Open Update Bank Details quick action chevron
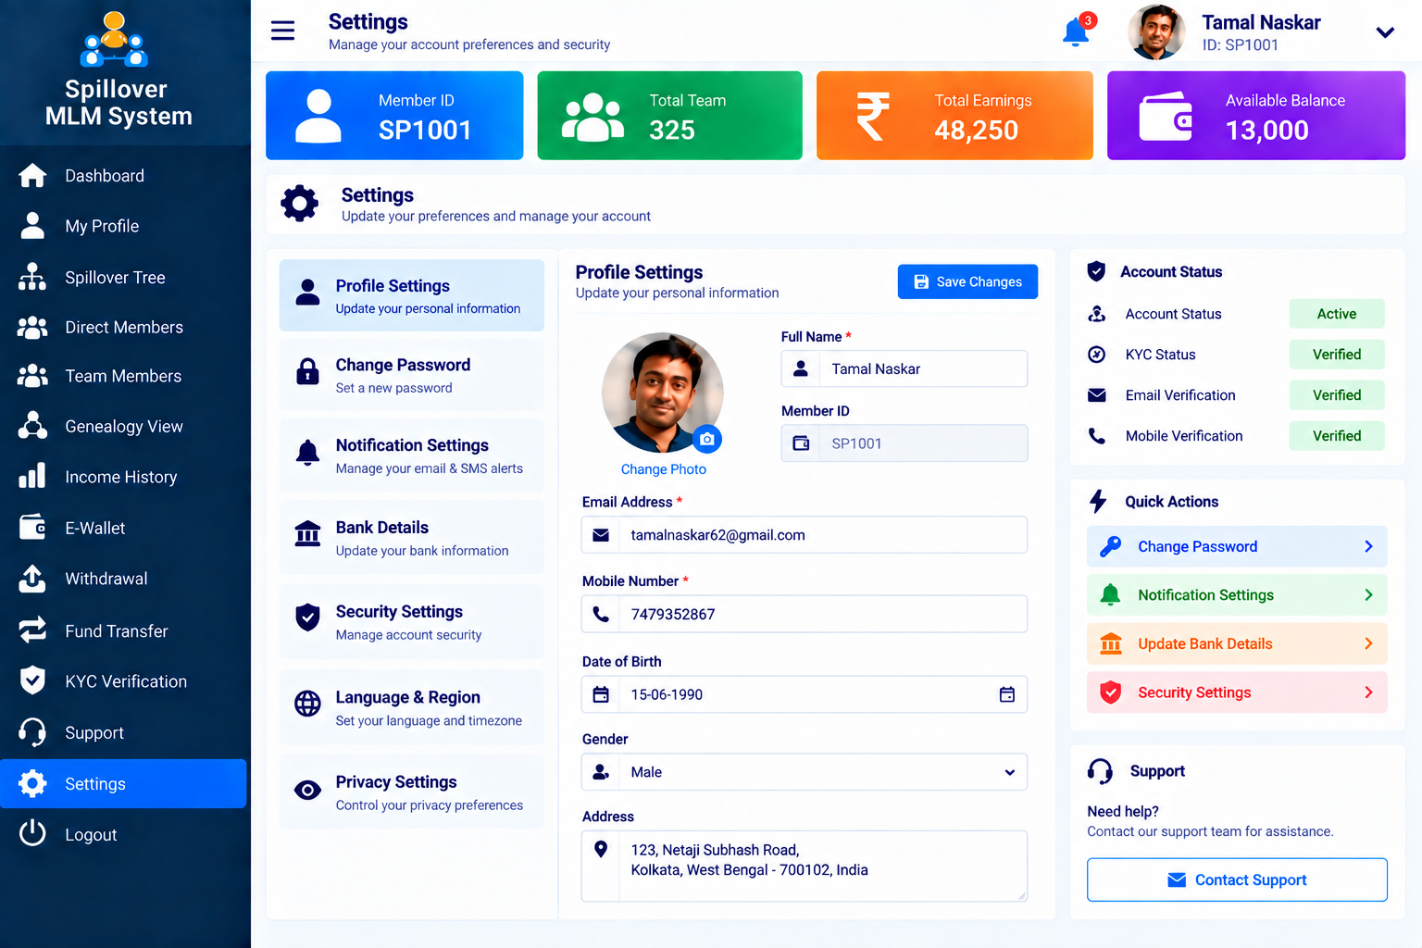 (1368, 643)
